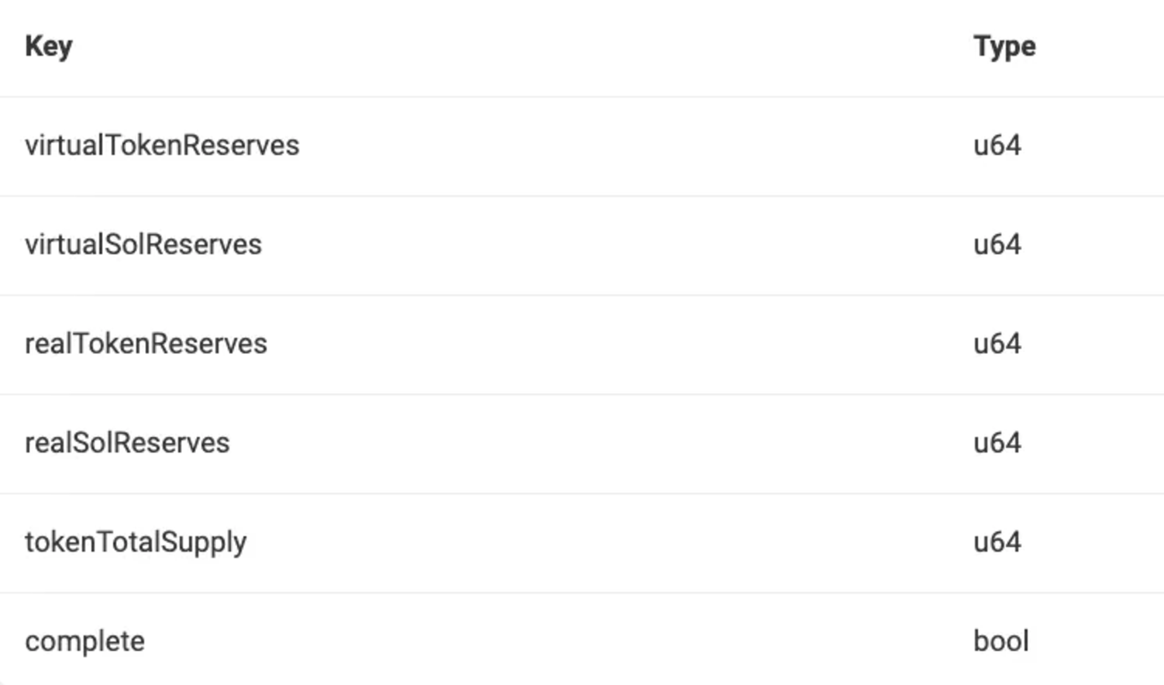Viewport: 1164px width, 685px height.
Task: Select the realSolReserves key cell
Action: click(127, 443)
